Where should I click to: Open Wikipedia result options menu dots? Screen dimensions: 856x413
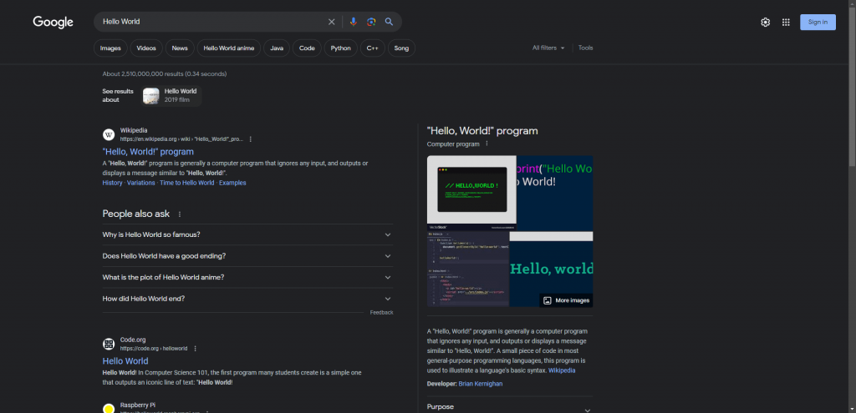[251, 139]
